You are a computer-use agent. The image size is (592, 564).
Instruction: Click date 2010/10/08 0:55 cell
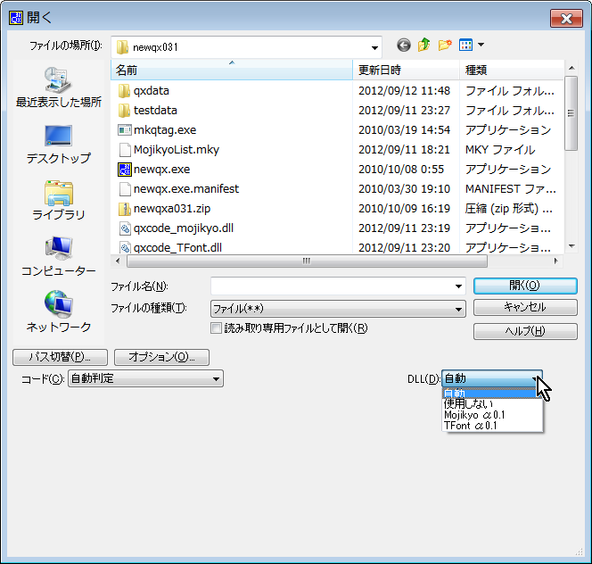click(x=401, y=170)
